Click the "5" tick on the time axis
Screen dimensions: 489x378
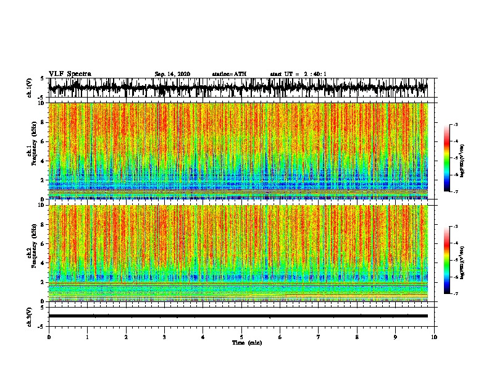point(241,337)
